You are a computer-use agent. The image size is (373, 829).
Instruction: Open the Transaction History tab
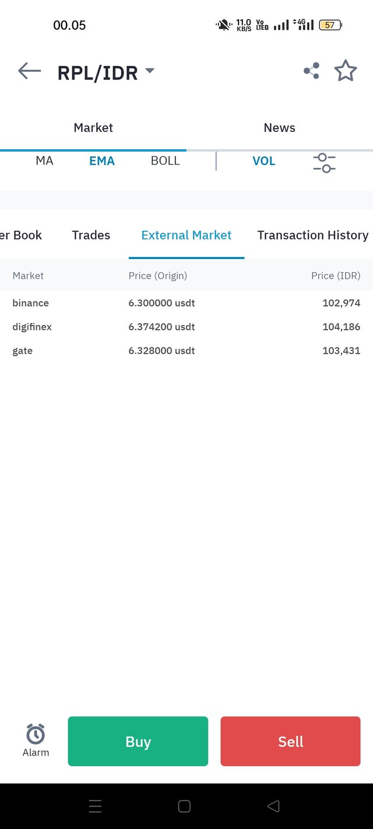(313, 235)
